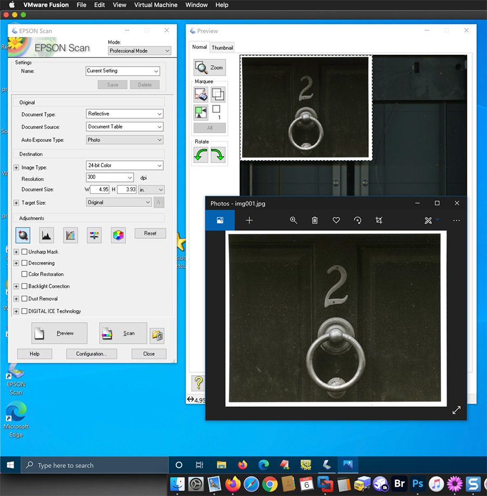This screenshot has width=487, height=496.
Task: Click the Configuration button
Action: click(x=91, y=354)
